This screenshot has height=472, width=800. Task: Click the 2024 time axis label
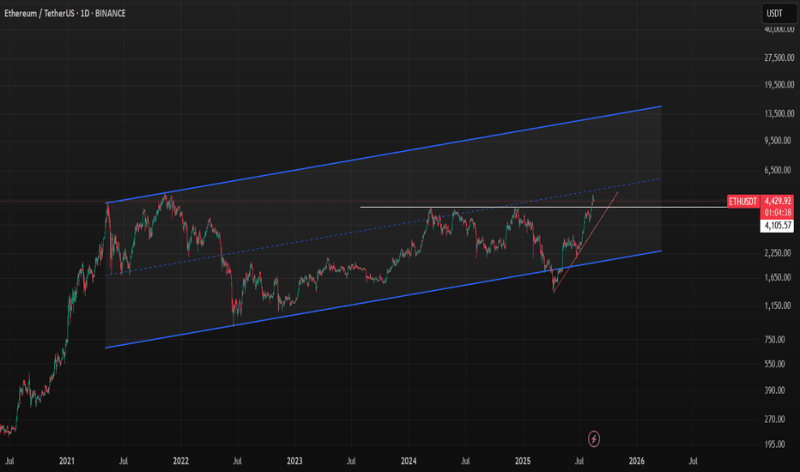point(409,461)
